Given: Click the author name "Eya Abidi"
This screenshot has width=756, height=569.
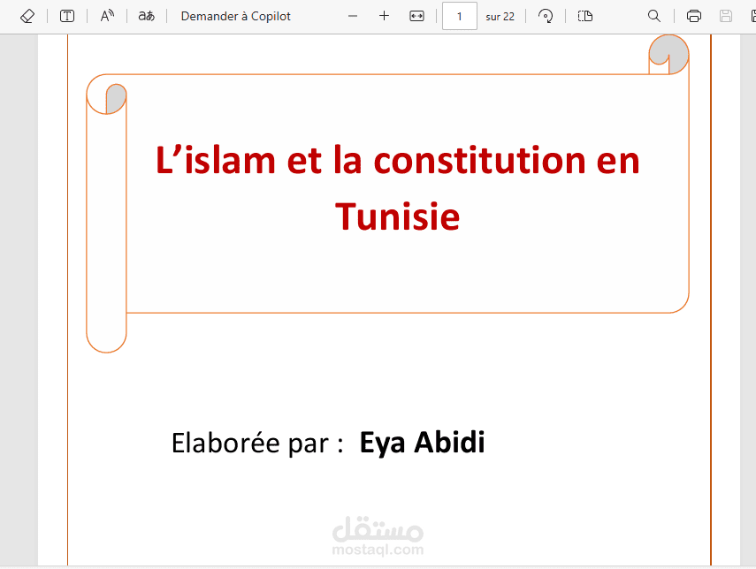Looking at the screenshot, I should point(423,443).
